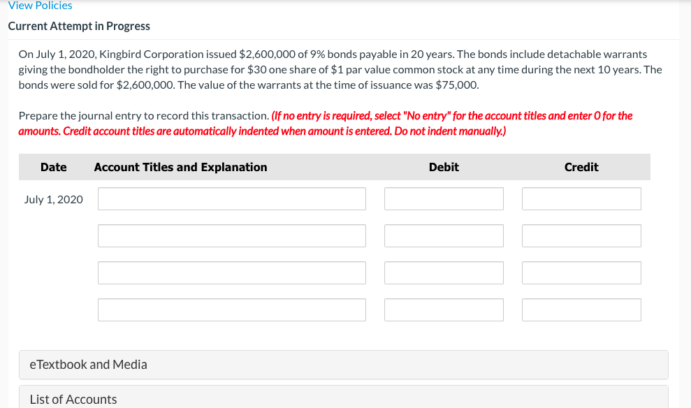691x408 pixels.
Task: Click the Current Attempt in Progress heading
Action: pyautogui.click(x=78, y=26)
